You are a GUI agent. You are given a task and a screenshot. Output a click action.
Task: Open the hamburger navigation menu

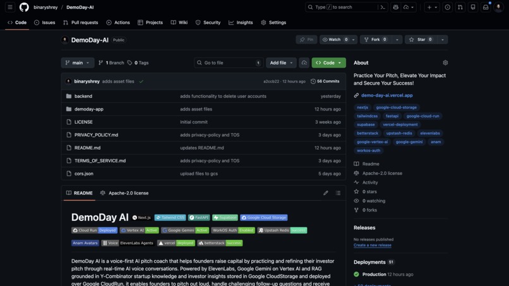click(10, 7)
